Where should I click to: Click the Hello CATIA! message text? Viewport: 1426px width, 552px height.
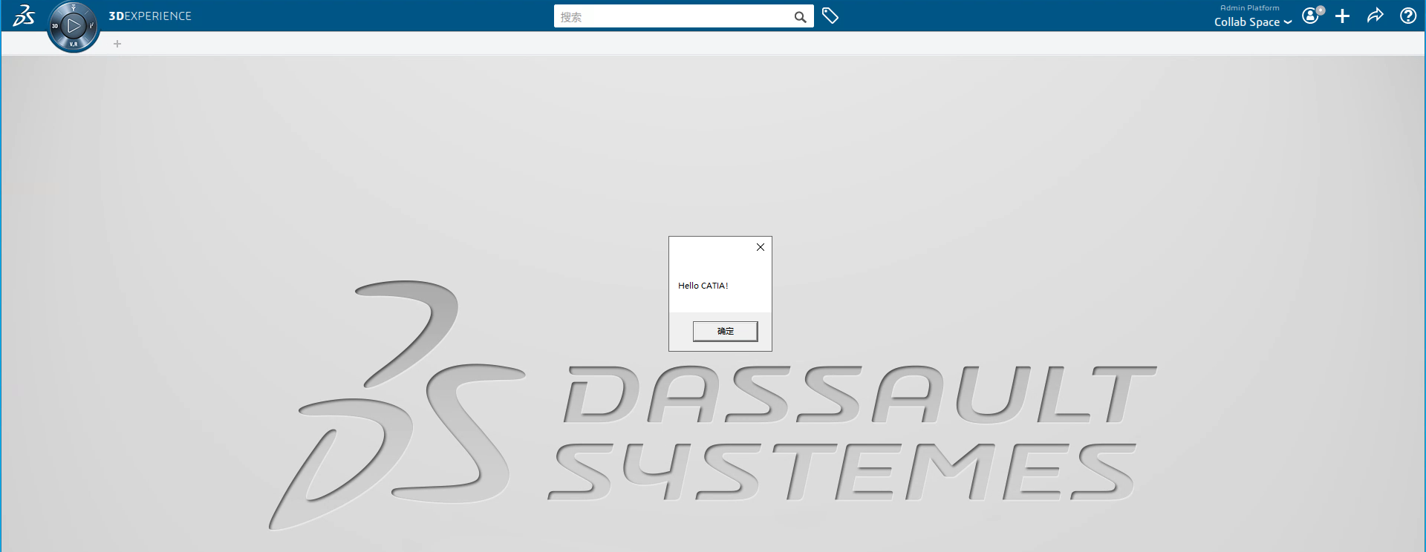click(703, 286)
